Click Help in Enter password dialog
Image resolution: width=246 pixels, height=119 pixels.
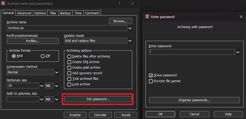tap(228, 114)
